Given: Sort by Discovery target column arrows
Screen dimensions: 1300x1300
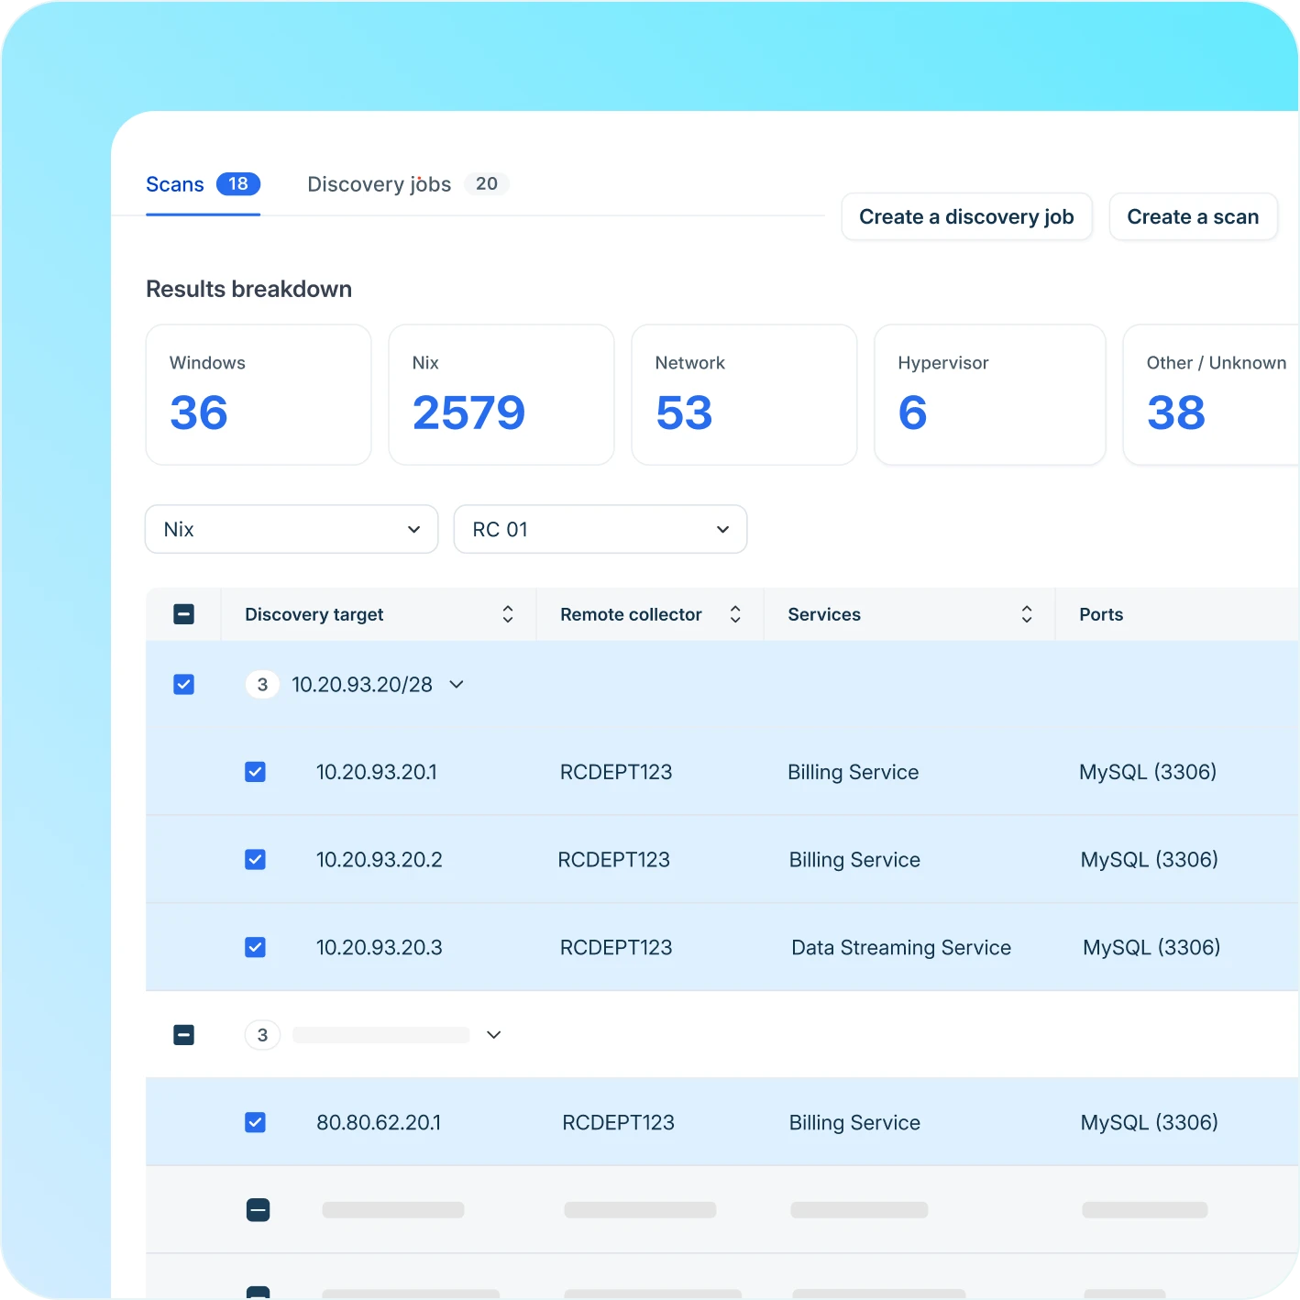Looking at the screenshot, I should [x=508, y=614].
